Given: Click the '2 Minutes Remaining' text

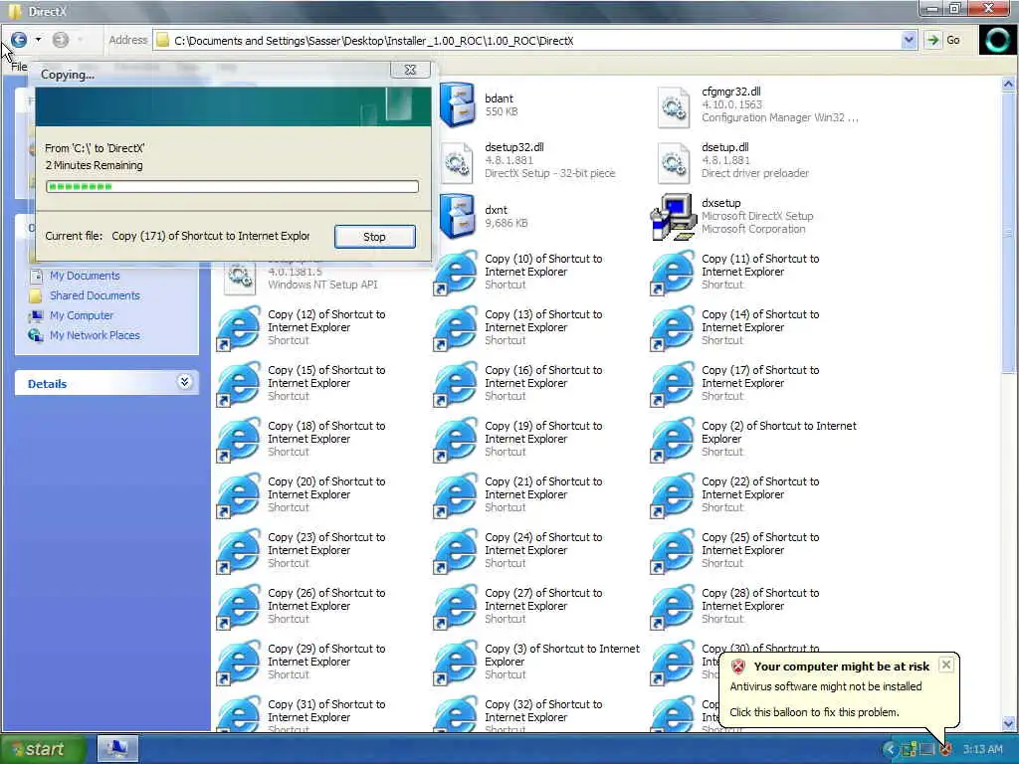Looking at the screenshot, I should 95,166.
